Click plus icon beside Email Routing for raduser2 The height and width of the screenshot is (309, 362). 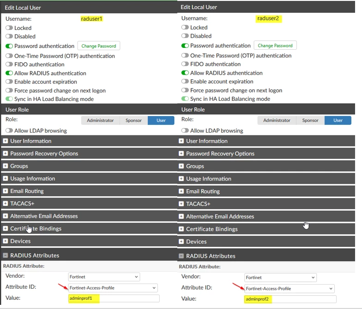[181, 191]
